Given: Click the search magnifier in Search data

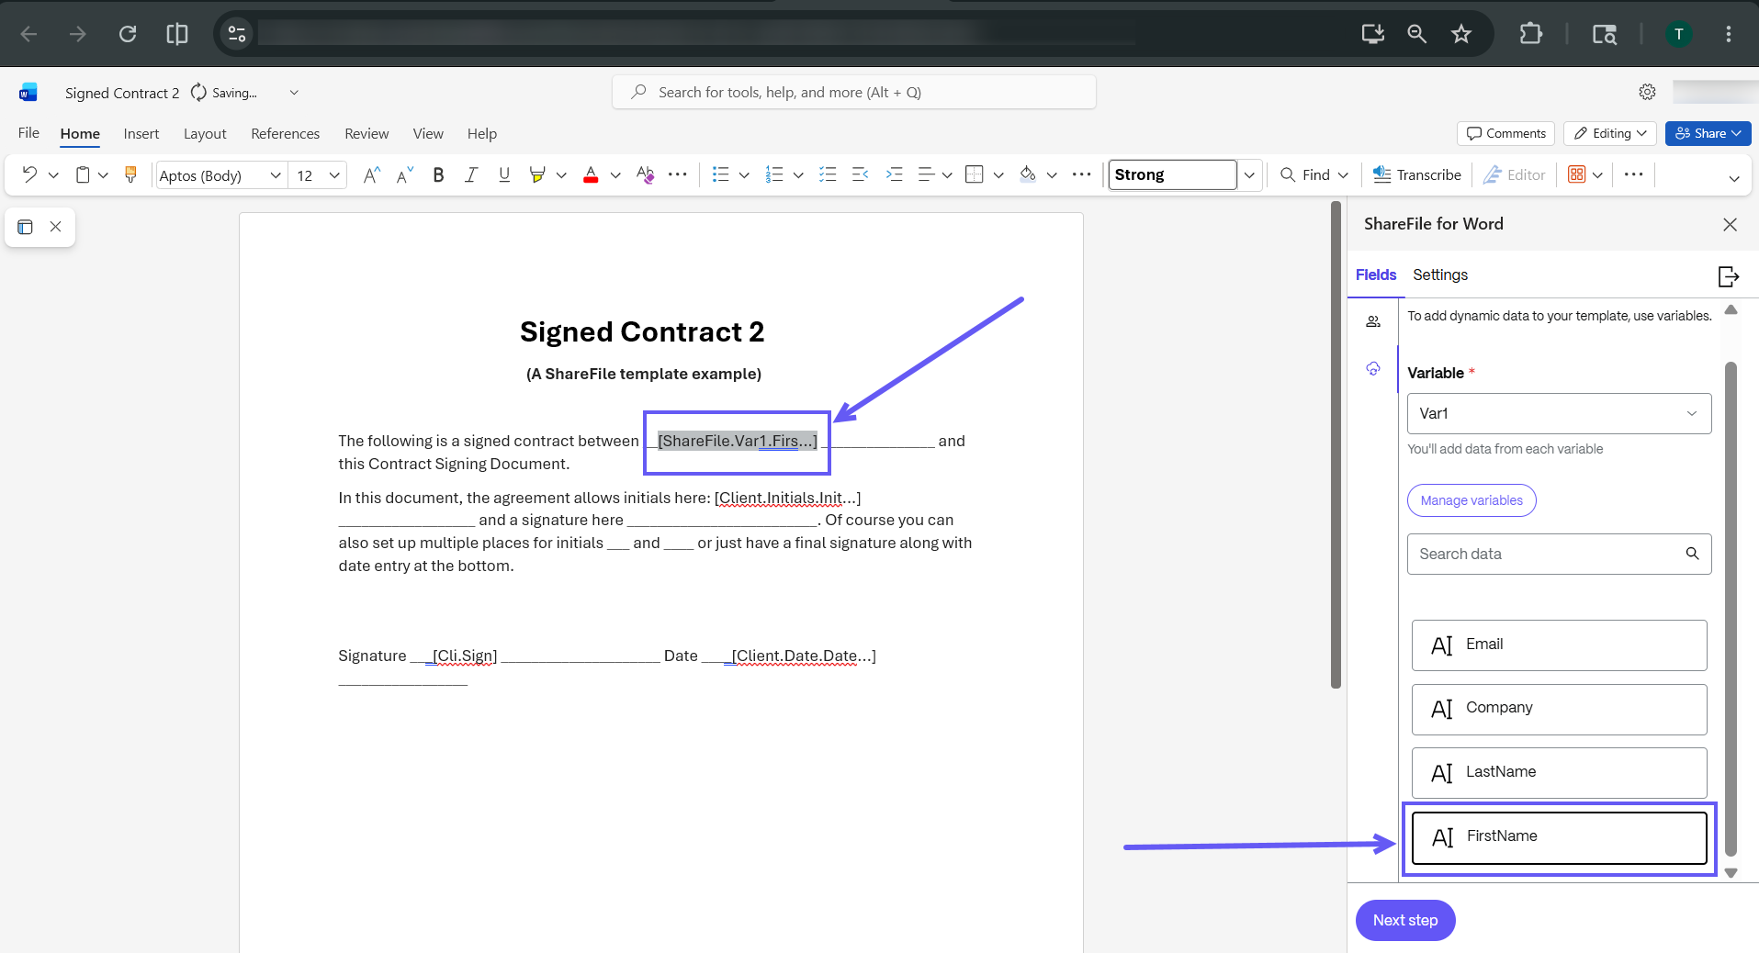Looking at the screenshot, I should point(1692,554).
